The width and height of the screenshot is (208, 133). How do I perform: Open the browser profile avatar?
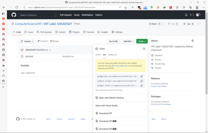[197, 7]
